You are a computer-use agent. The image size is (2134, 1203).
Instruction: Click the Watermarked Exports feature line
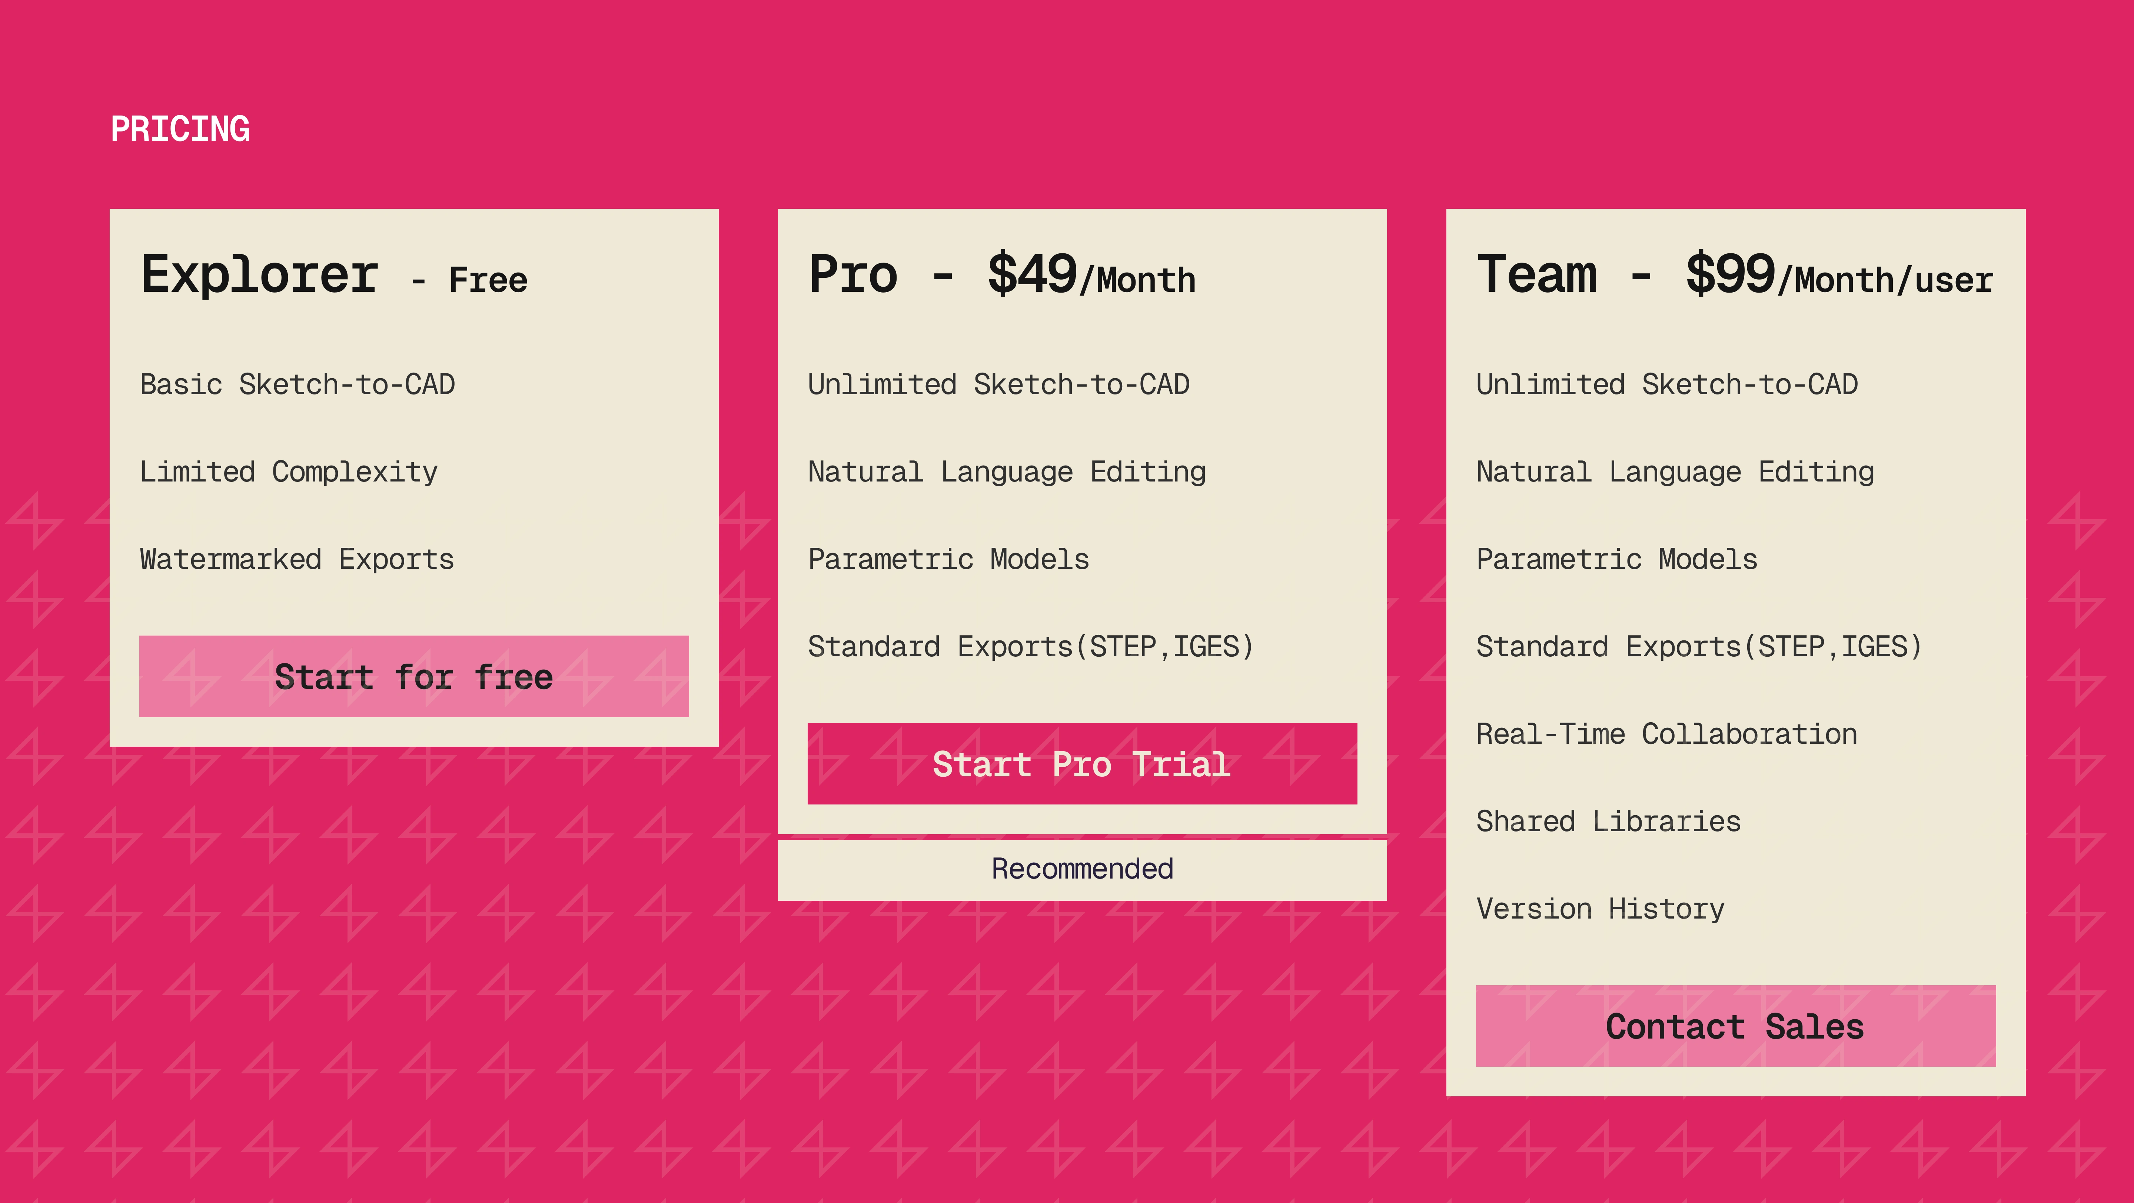(x=296, y=560)
